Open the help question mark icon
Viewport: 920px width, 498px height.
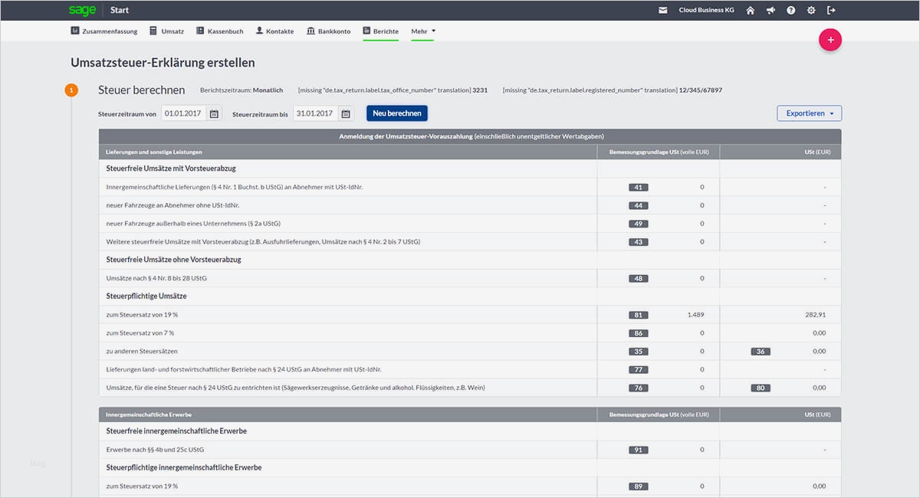(790, 10)
